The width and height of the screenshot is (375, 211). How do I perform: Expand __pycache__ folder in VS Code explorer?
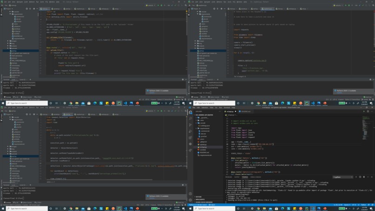196,117
